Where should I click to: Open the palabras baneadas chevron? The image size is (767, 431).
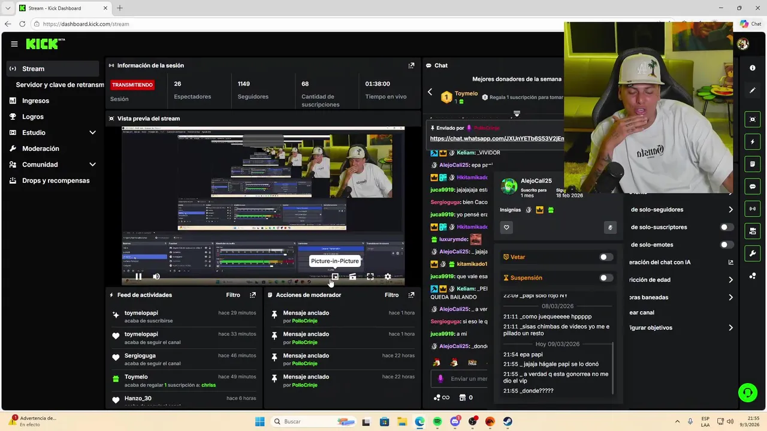point(730,298)
